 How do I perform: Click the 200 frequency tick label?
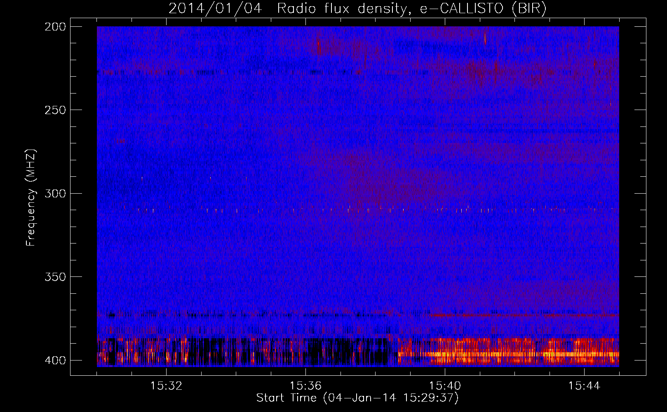[x=55, y=27]
